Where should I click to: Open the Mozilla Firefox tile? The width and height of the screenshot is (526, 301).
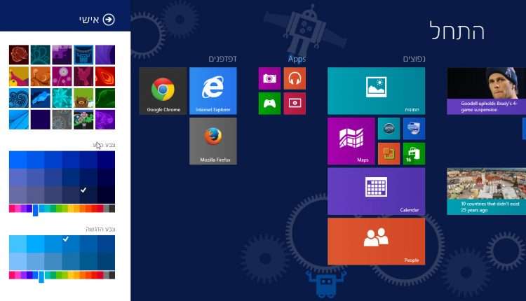tap(213, 141)
